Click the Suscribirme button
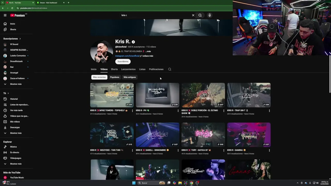331x186 pixels. click(x=123, y=61)
